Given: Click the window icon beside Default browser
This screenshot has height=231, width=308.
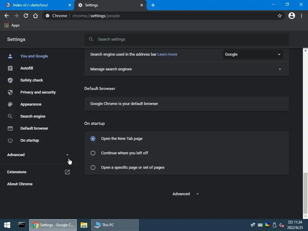Looking at the screenshot, I should [x=10, y=128].
